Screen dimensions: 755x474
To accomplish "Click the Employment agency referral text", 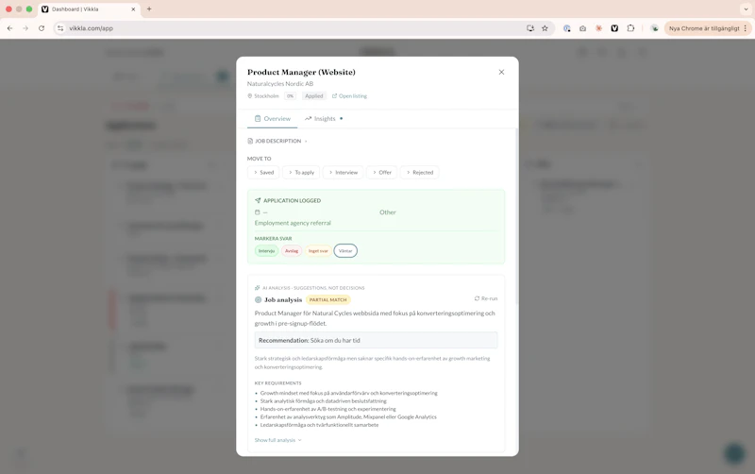I will click(293, 223).
